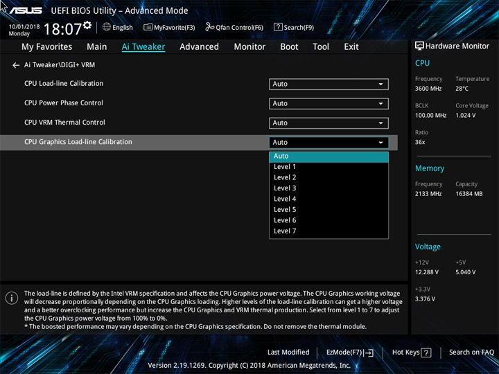The height and width of the screenshot is (374, 499).
Task: Click the 12.288 V reading
Action: coord(427,272)
